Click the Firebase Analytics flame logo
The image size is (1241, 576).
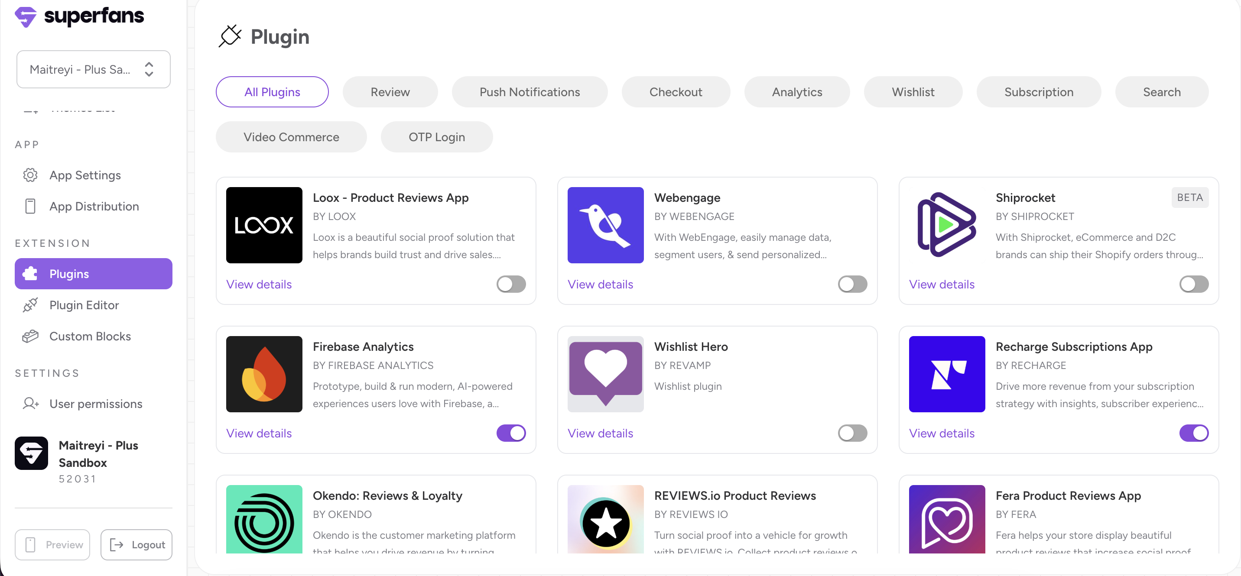[264, 374]
